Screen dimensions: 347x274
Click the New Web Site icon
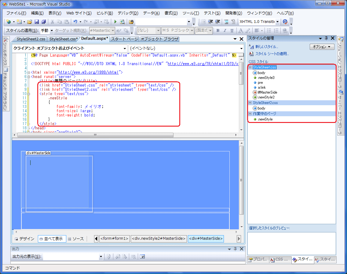[x=9, y=21]
